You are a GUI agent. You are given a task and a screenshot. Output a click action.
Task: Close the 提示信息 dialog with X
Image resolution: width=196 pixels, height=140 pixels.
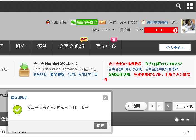(105, 98)
